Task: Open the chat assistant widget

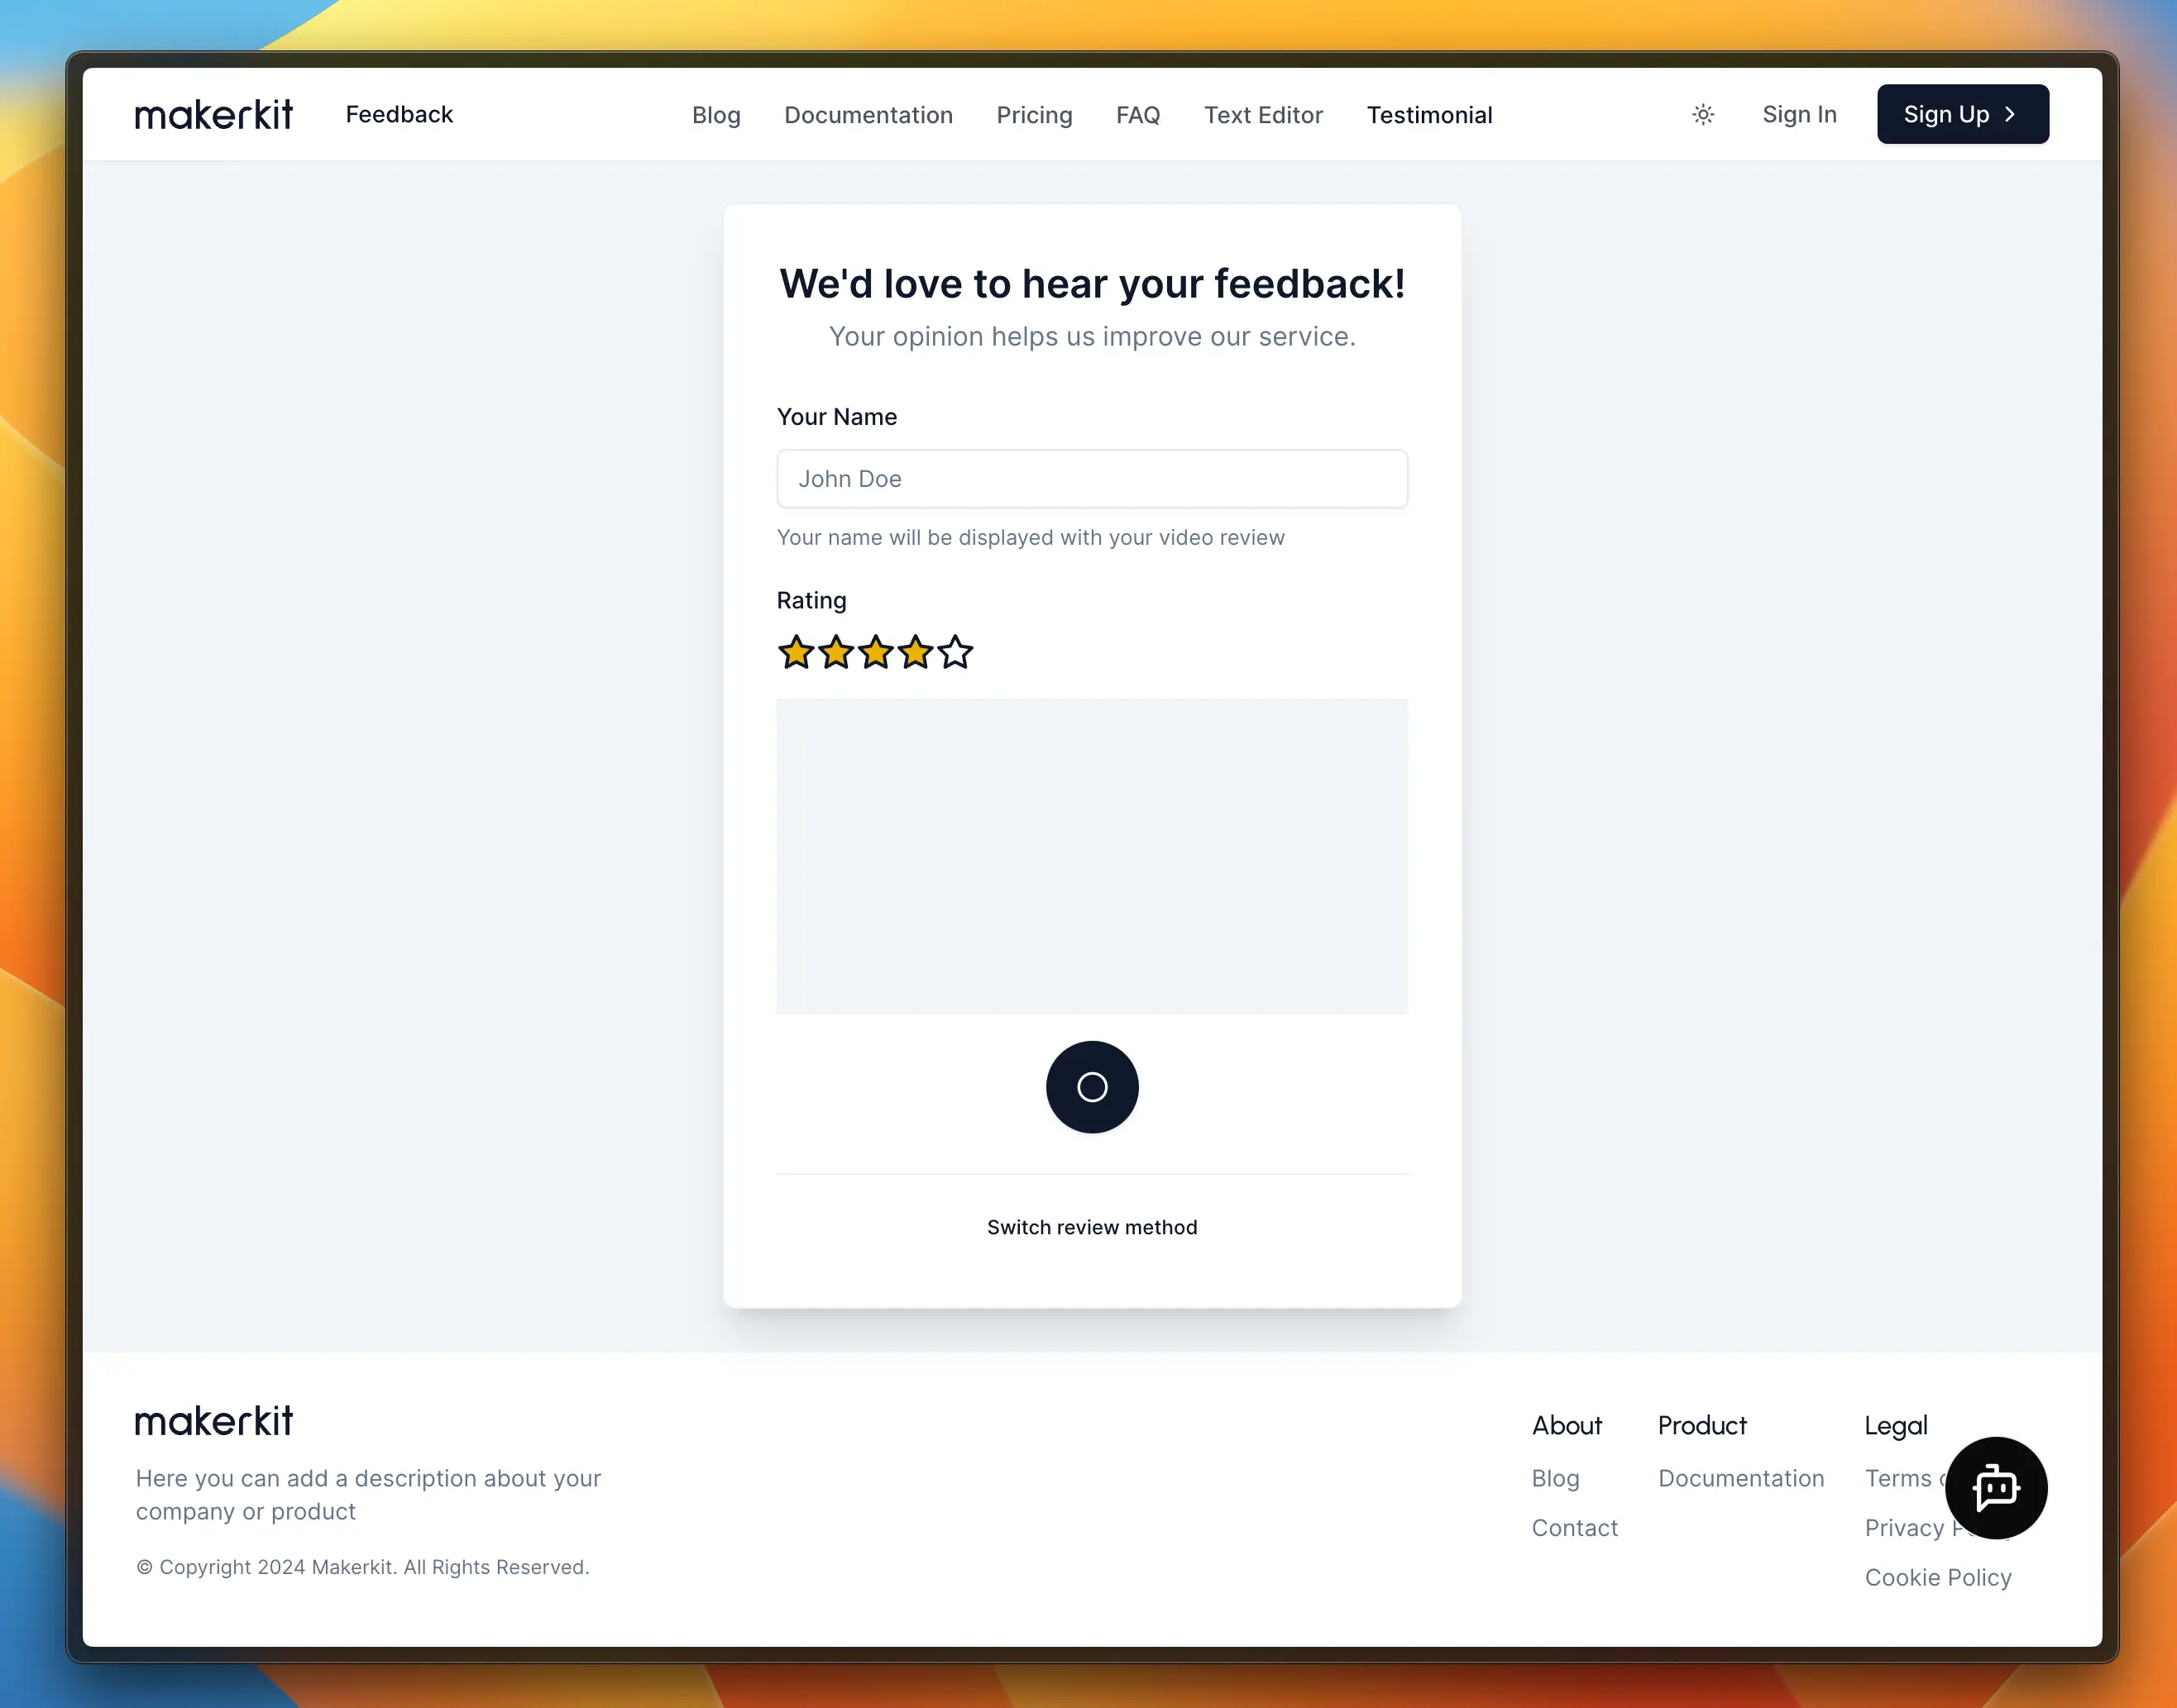Action: pos(1996,1489)
